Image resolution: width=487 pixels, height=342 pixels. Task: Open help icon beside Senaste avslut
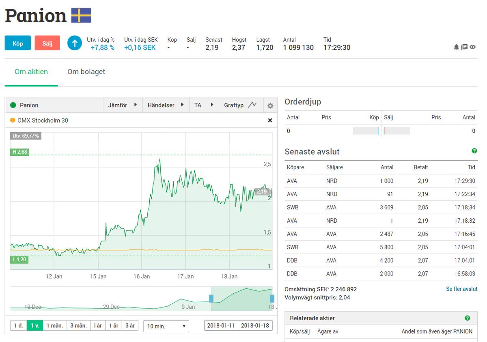pyautogui.click(x=474, y=151)
